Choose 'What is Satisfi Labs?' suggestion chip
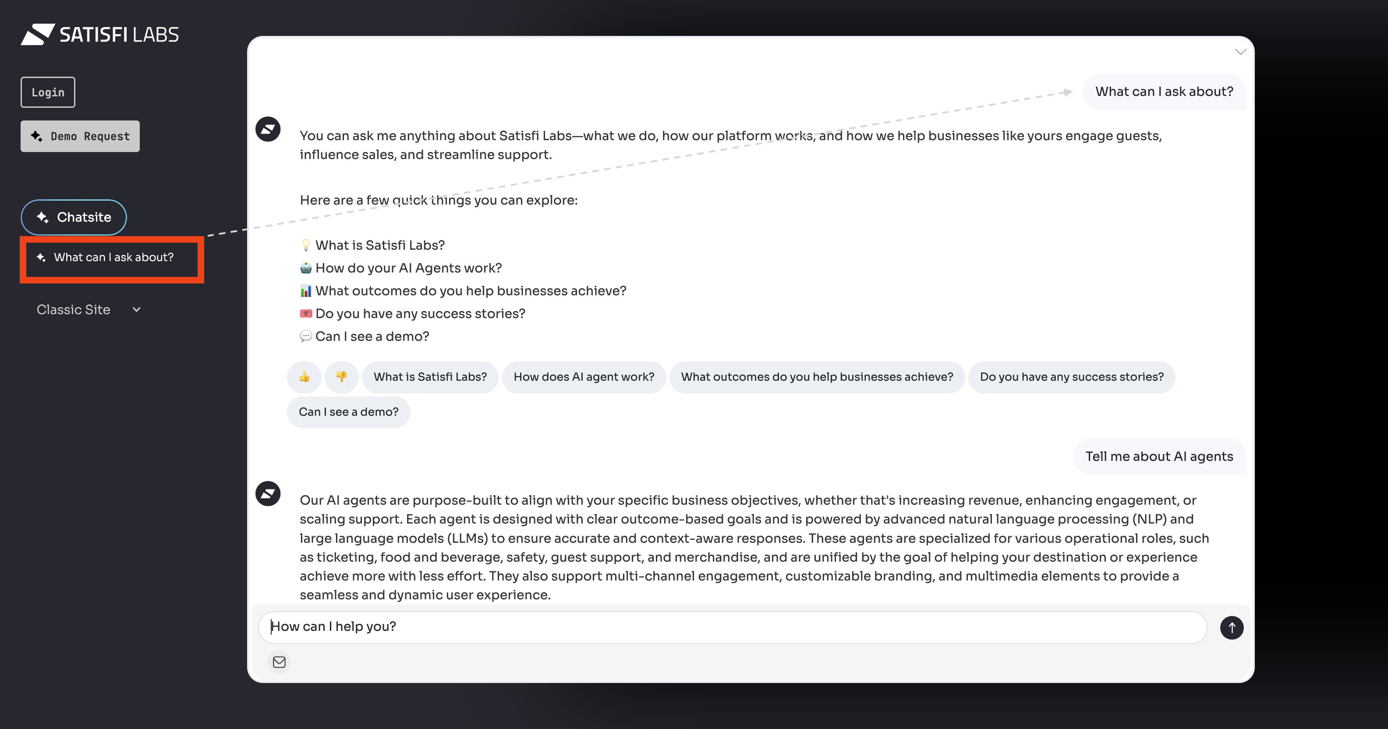 tap(430, 377)
